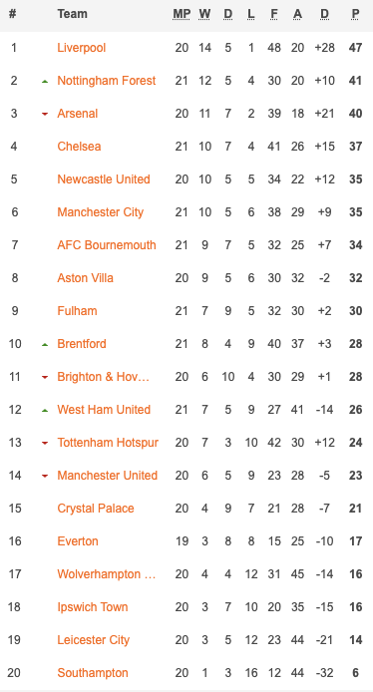
Task: Click the green up arrow by West Ham United
Action: click(x=45, y=411)
